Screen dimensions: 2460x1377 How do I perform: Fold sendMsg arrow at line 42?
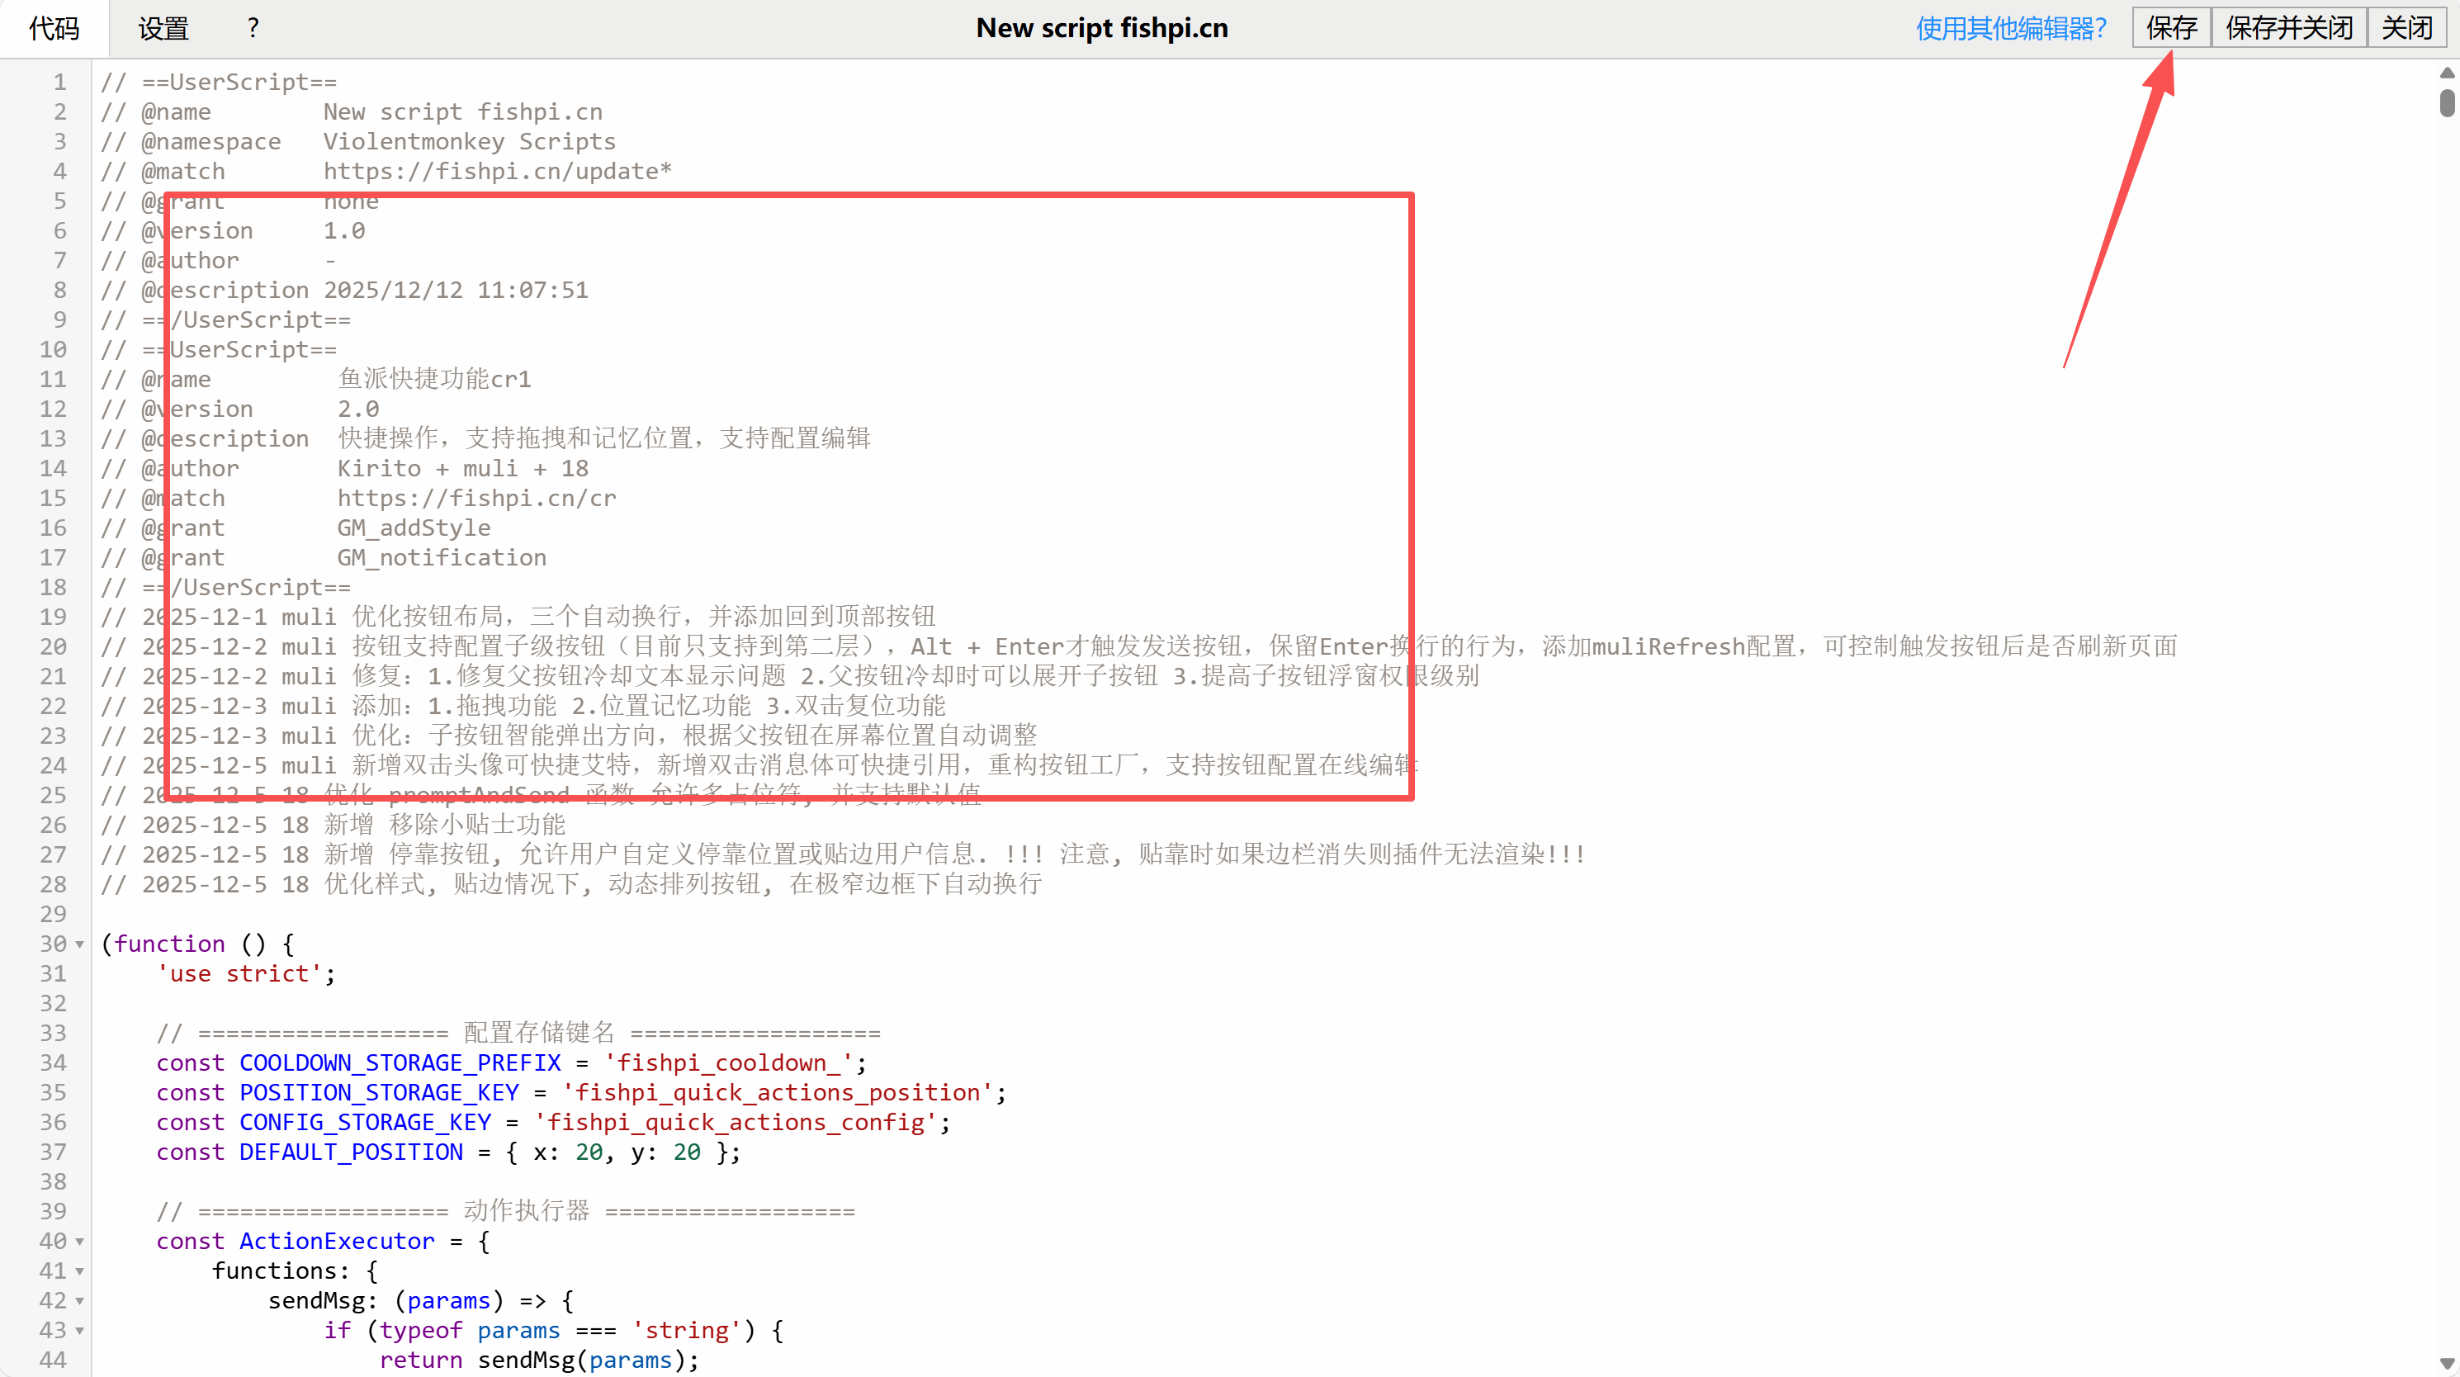[x=80, y=1300]
